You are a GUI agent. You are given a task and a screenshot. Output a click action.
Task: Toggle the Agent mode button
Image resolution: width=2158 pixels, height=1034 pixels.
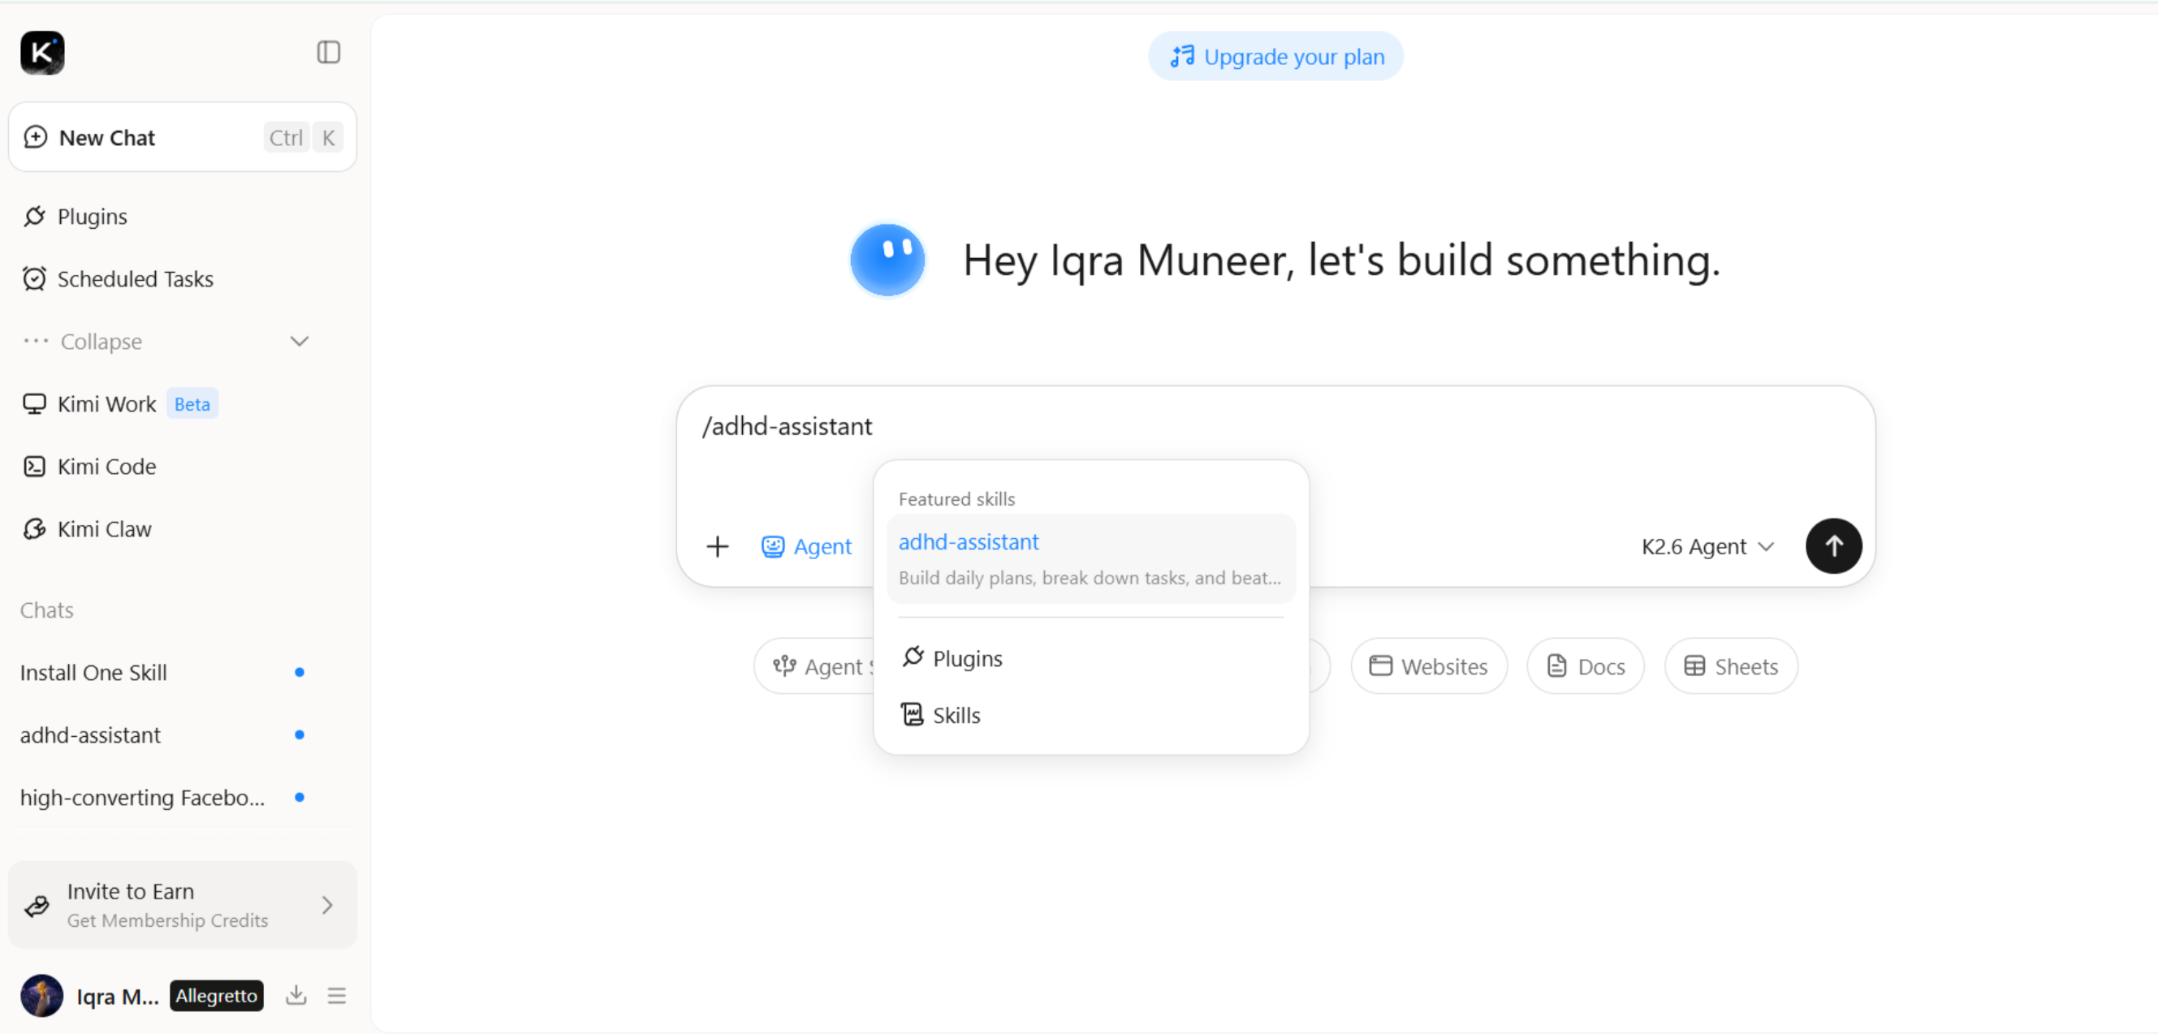[x=806, y=547]
